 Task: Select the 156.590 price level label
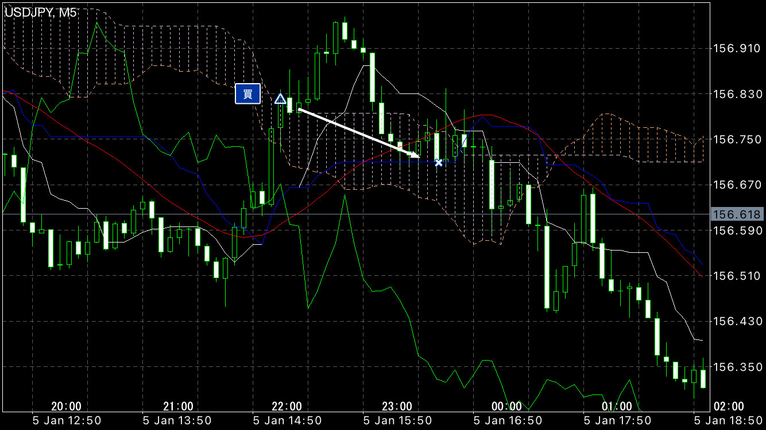coord(736,230)
